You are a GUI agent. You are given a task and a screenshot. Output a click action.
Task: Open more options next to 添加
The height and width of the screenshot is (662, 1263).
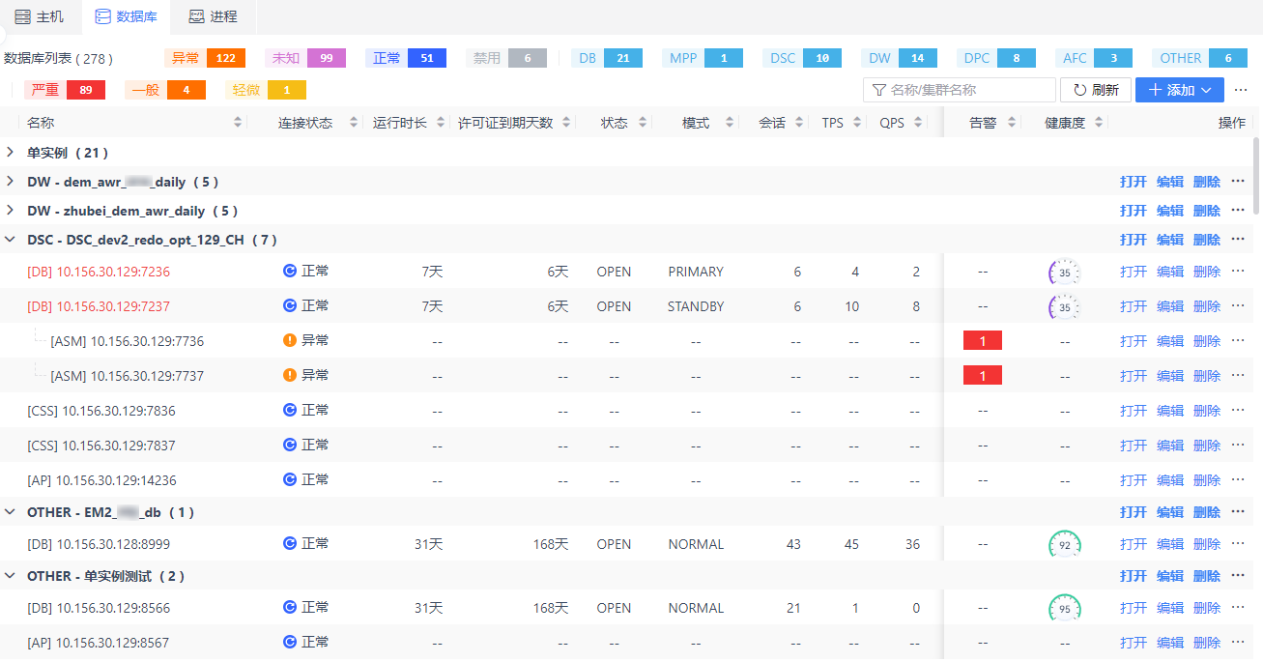click(x=1241, y=90)
